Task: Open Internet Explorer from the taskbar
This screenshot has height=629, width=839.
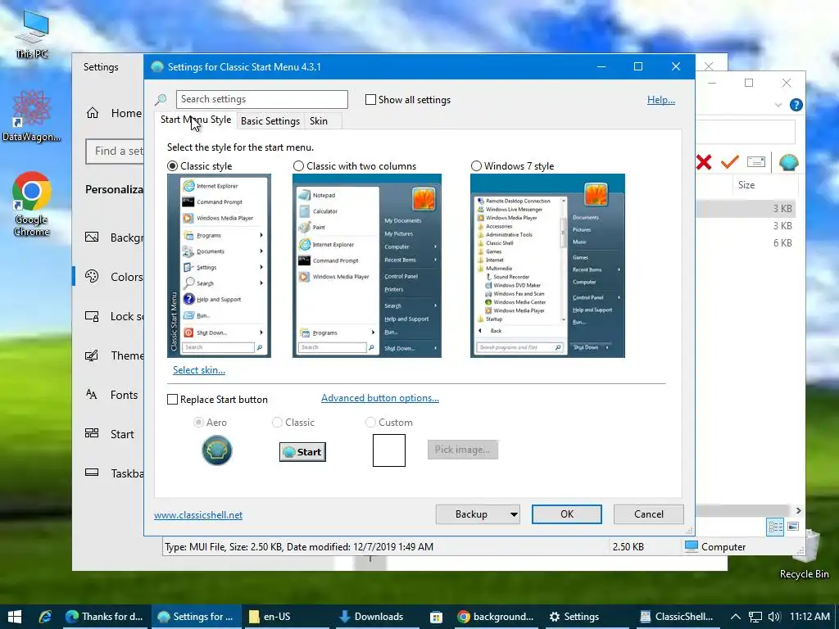Action: (45, 617)
